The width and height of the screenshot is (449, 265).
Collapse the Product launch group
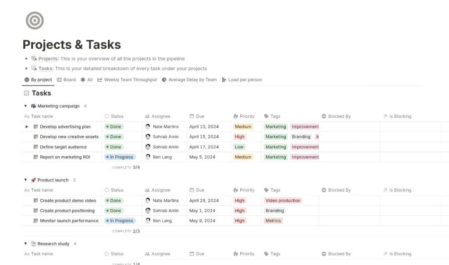25,180
